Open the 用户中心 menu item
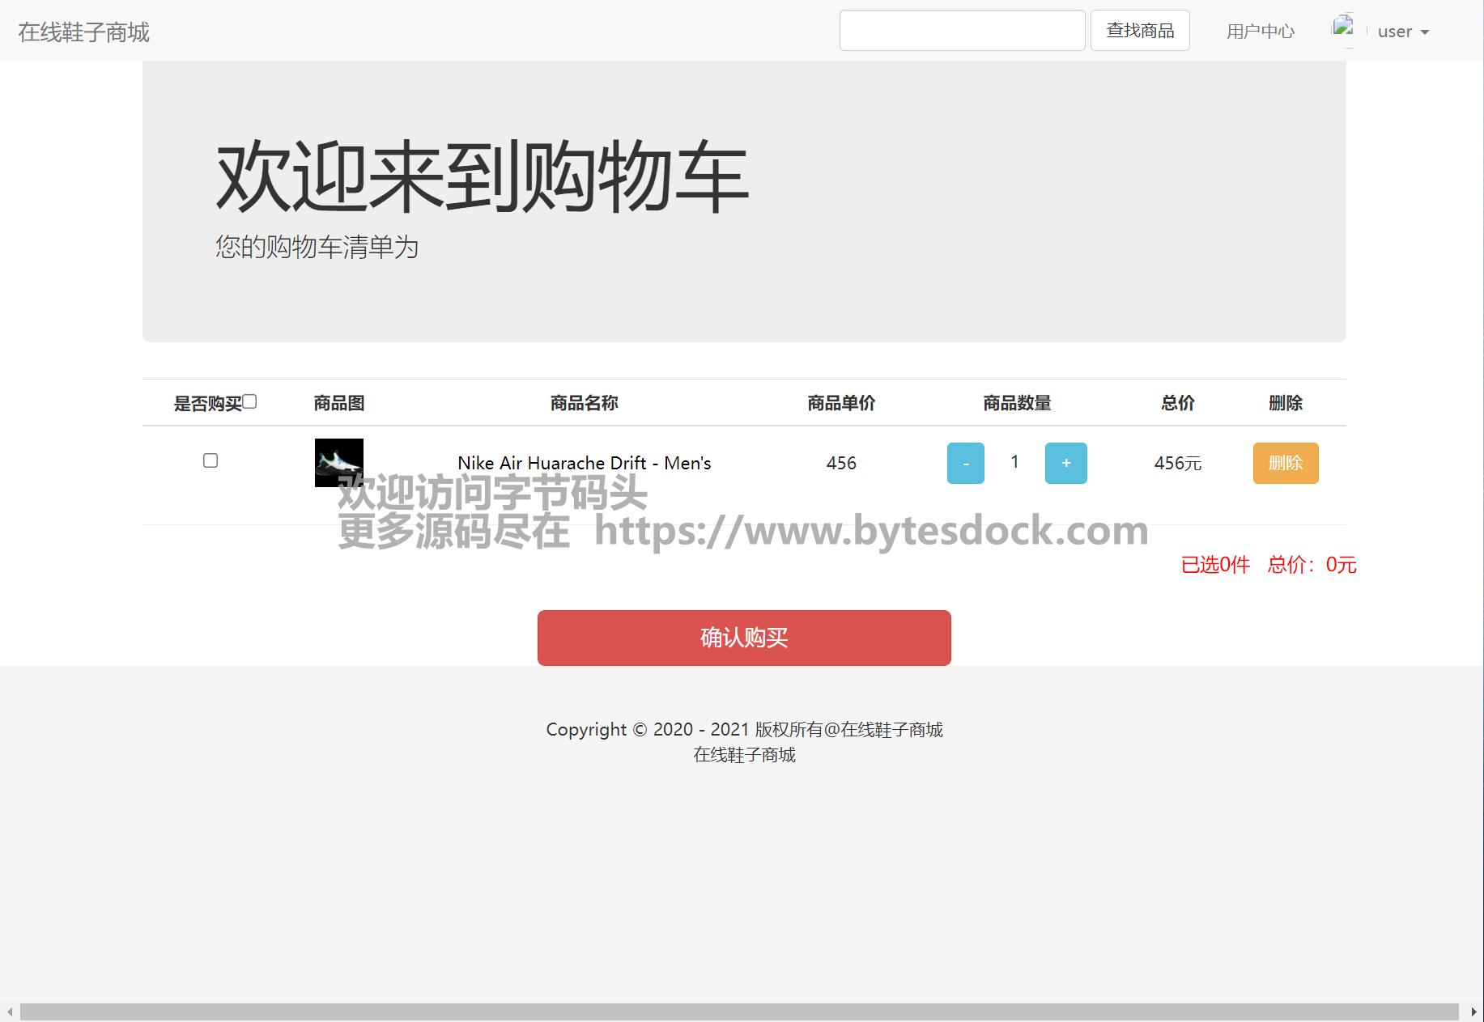Viewport: 1484px width, 1022px height. coord(1260,32)
